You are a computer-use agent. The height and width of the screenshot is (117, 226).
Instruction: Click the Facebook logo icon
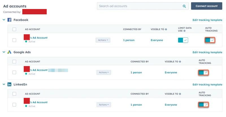coord(9,20)
